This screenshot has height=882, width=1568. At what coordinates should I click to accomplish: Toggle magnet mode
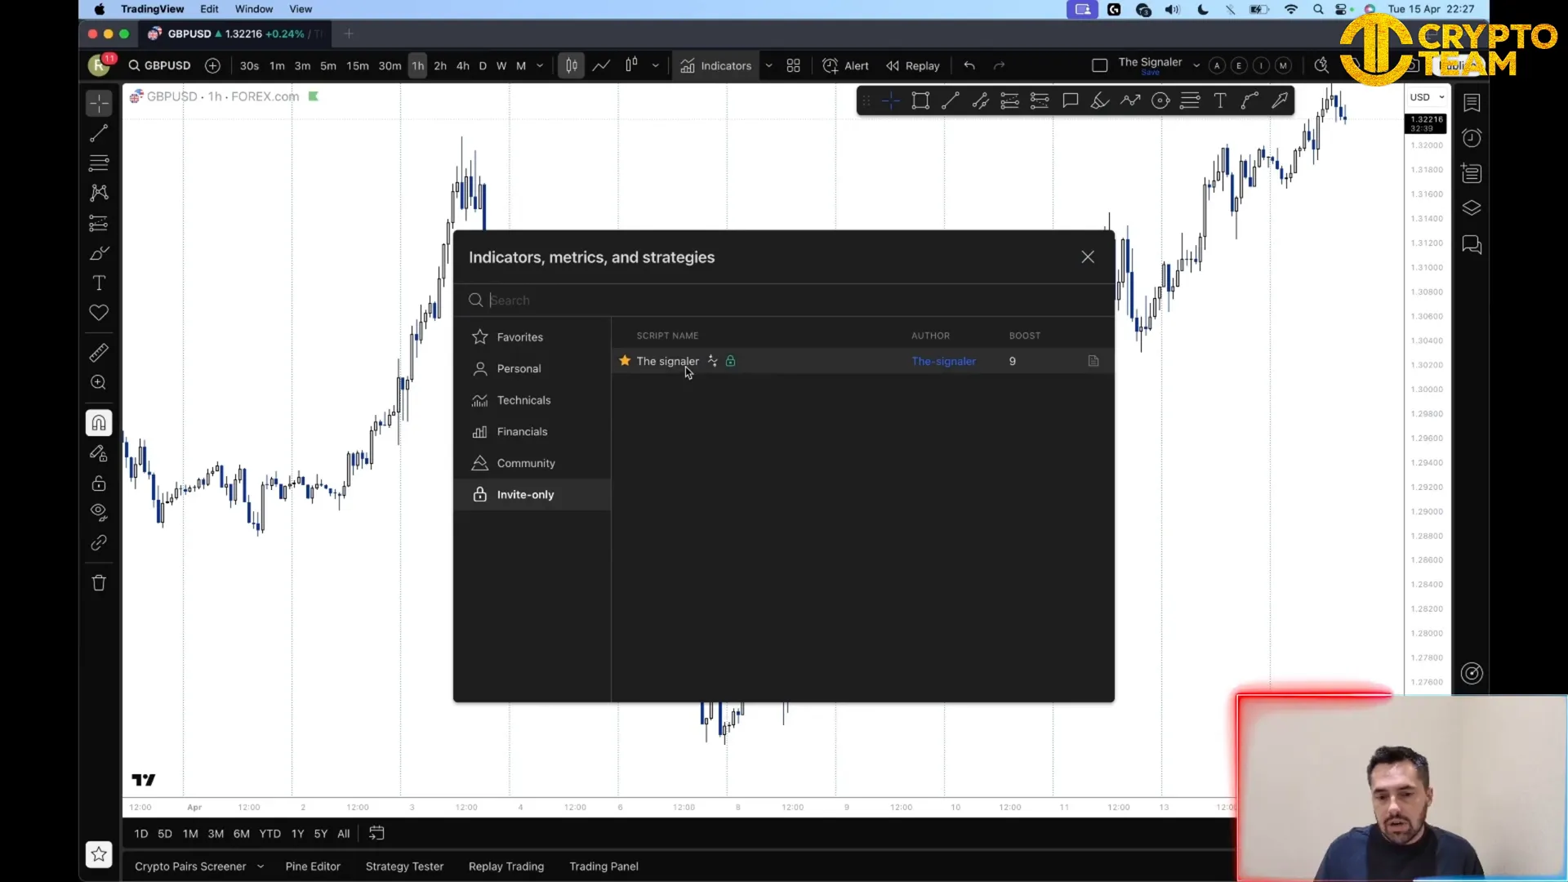tap(99, 423)
